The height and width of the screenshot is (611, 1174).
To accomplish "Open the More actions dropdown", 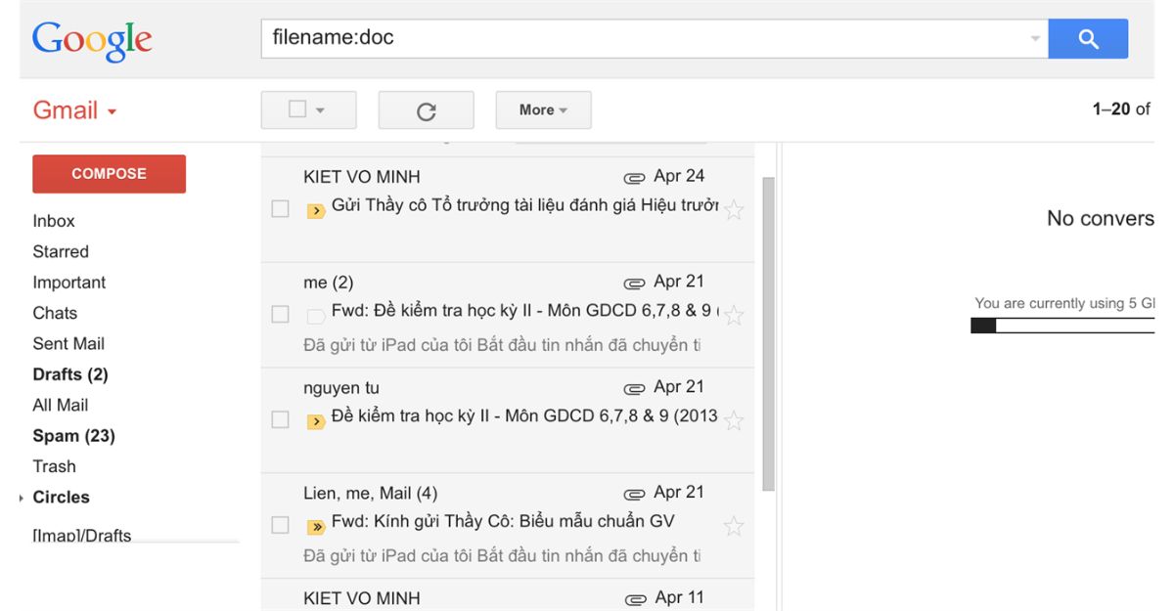I will click(x=543, y=110).
